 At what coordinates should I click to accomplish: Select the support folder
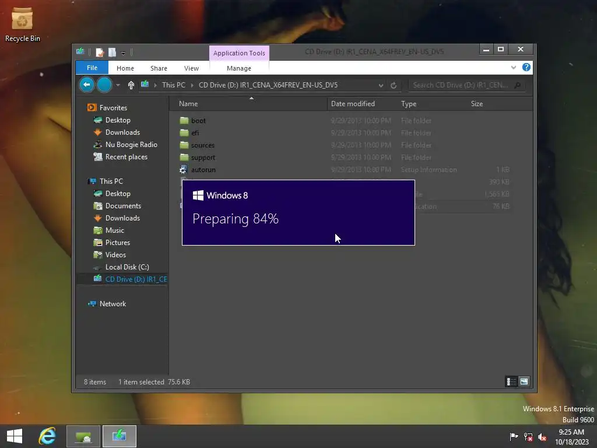pyautogui.click(x=203, y=157)
